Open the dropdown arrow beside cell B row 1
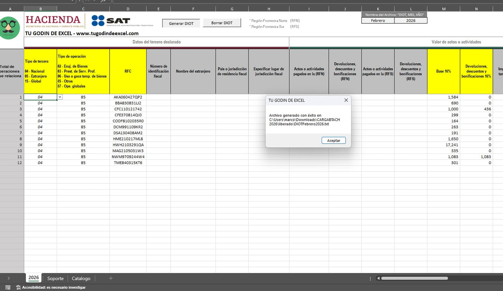The image size is (503, 291). click(x=60, y=97)
